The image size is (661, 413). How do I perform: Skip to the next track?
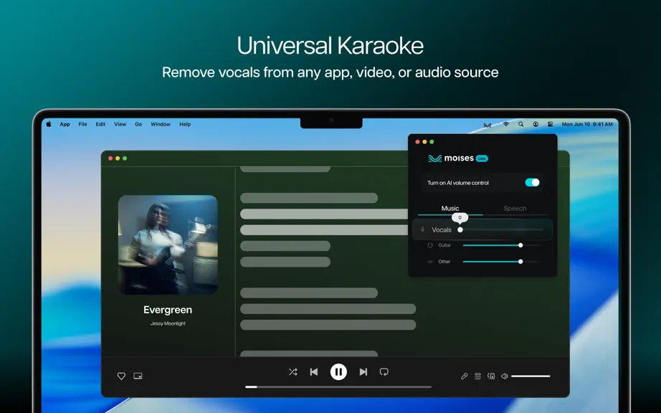tap(363, 371)
